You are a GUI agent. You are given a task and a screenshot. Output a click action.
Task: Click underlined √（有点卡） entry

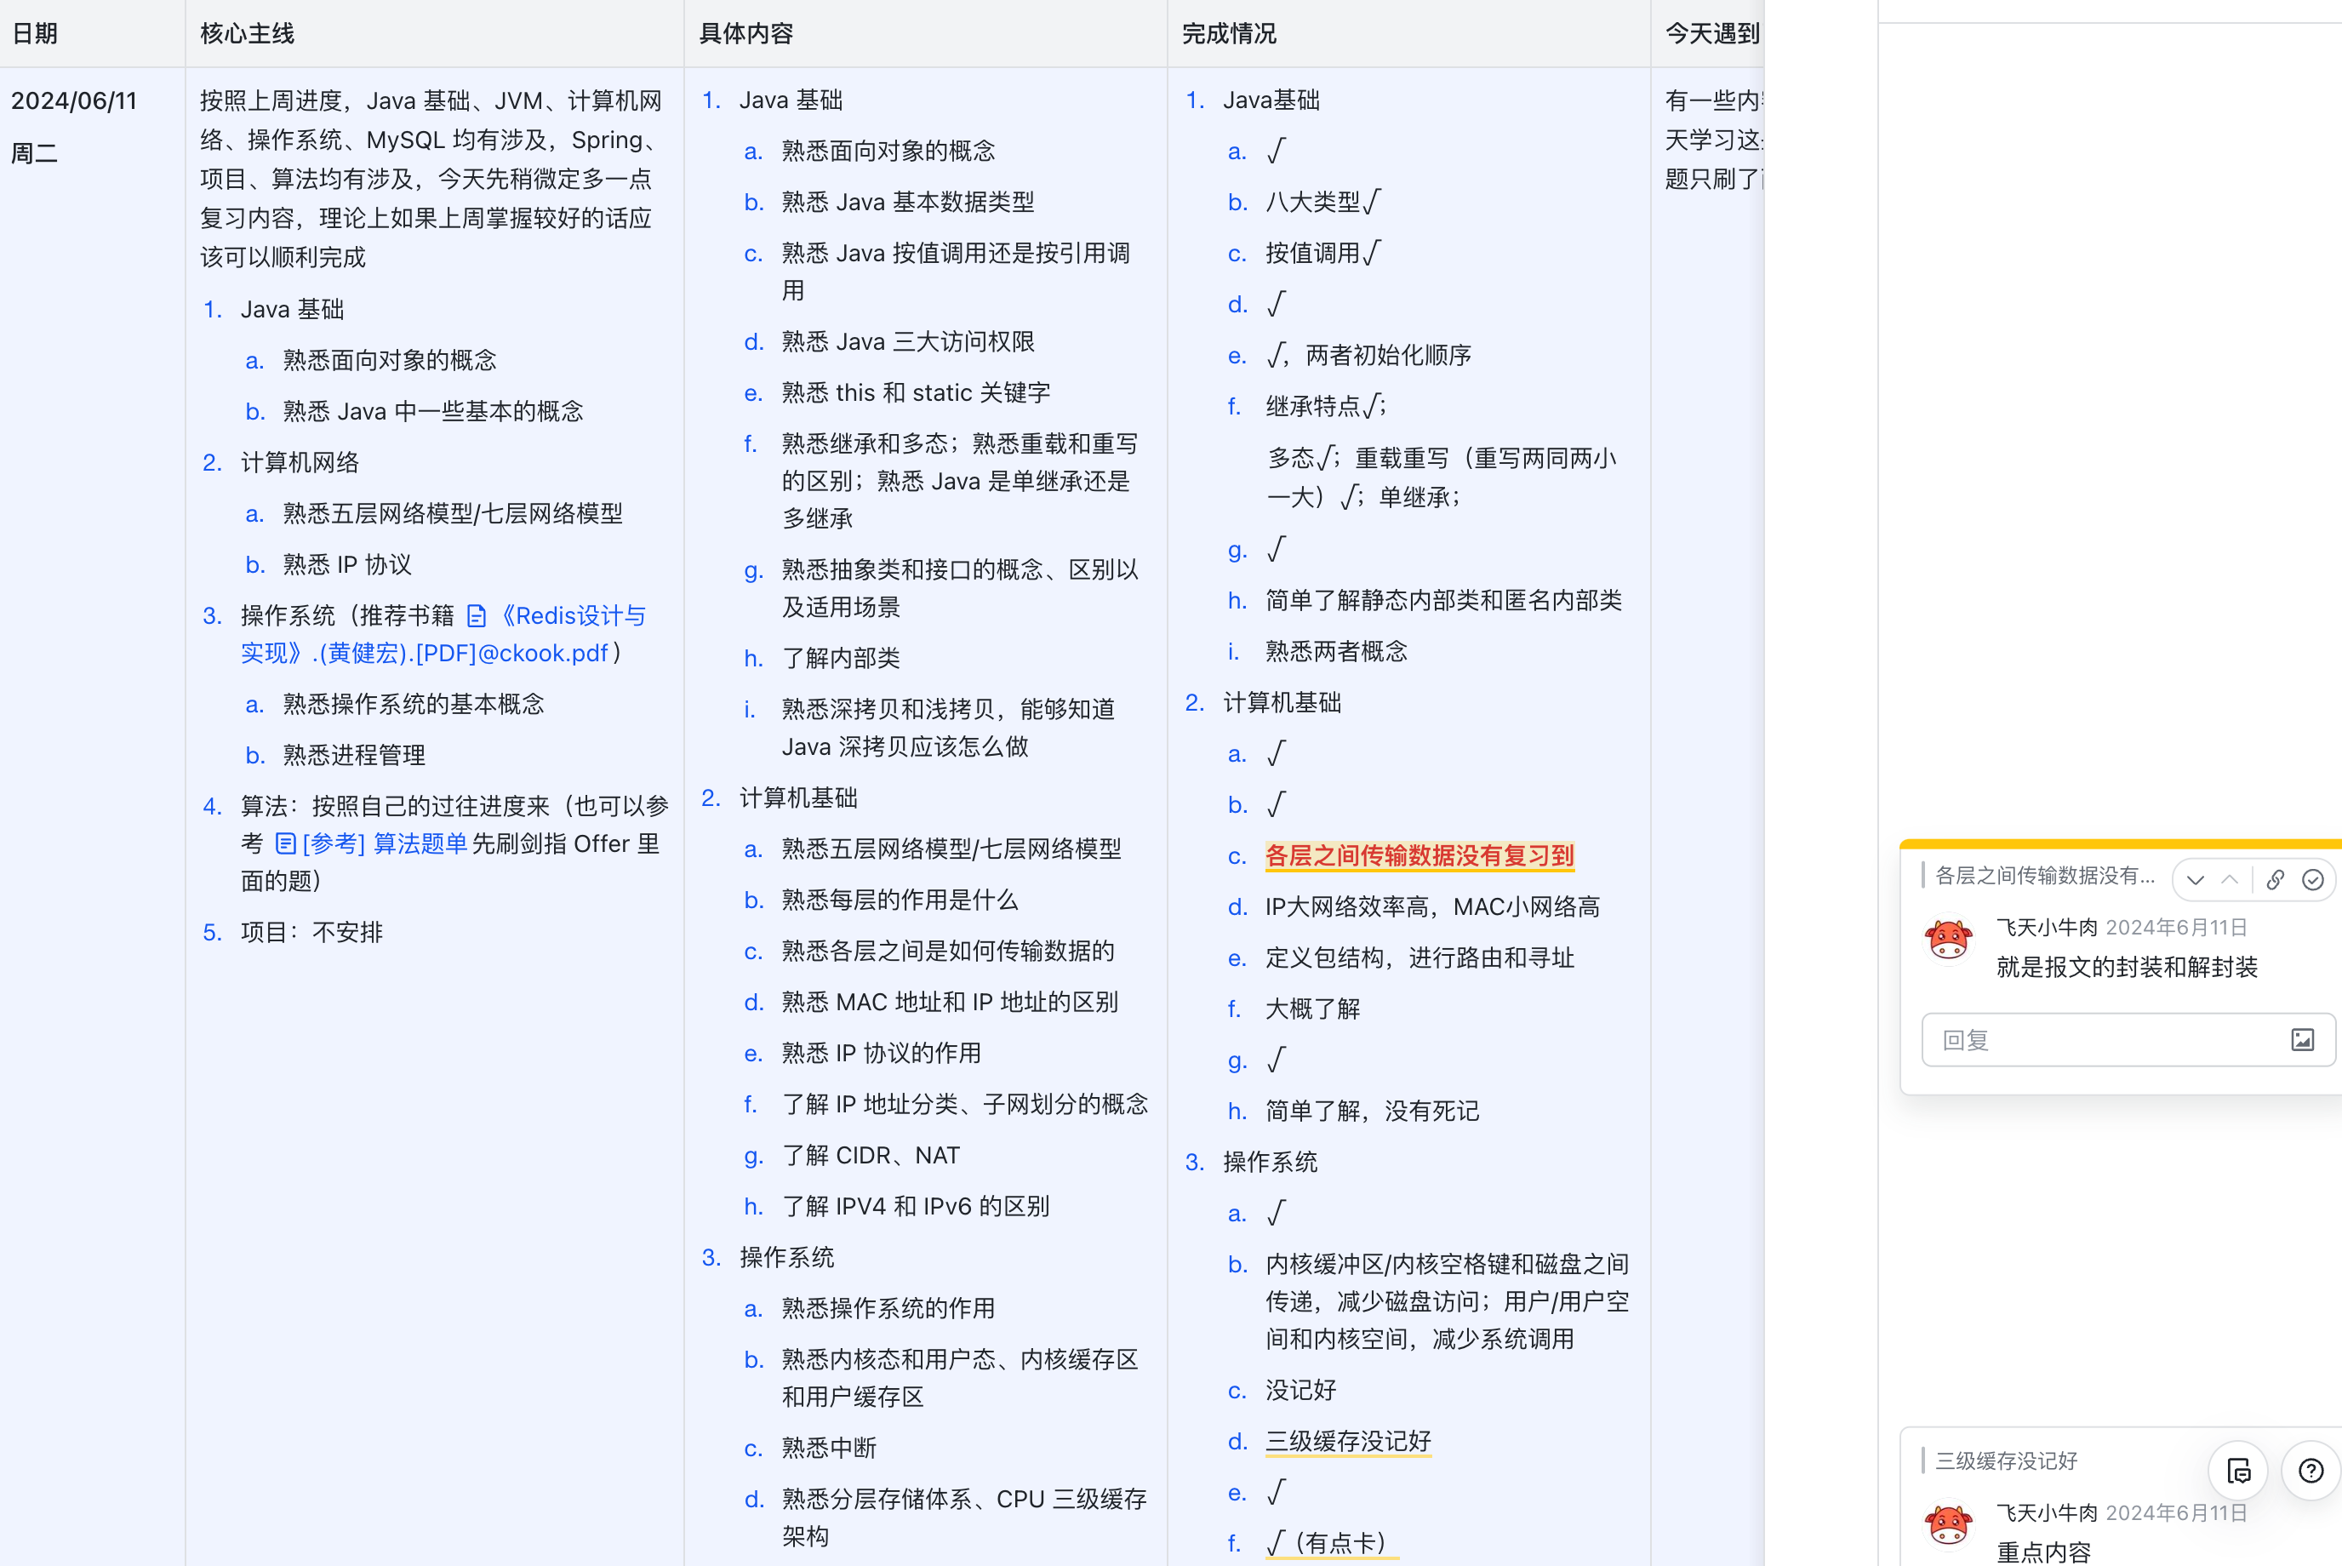coord(1331,1543)
